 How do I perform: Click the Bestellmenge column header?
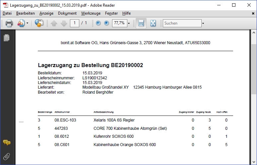click(x=45, y=112)
